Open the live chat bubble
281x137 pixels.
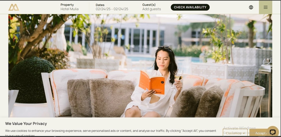(x=273, y=132)
